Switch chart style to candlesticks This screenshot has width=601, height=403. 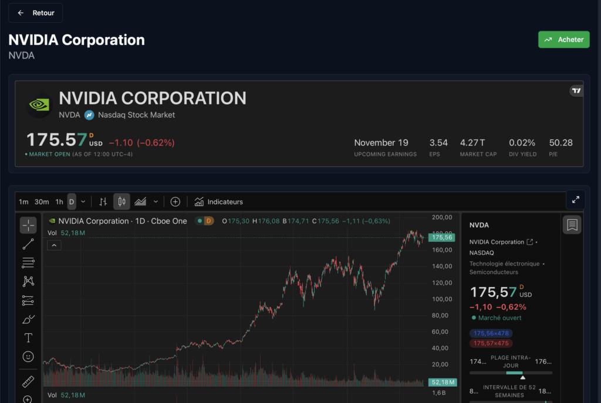(121, 201)
